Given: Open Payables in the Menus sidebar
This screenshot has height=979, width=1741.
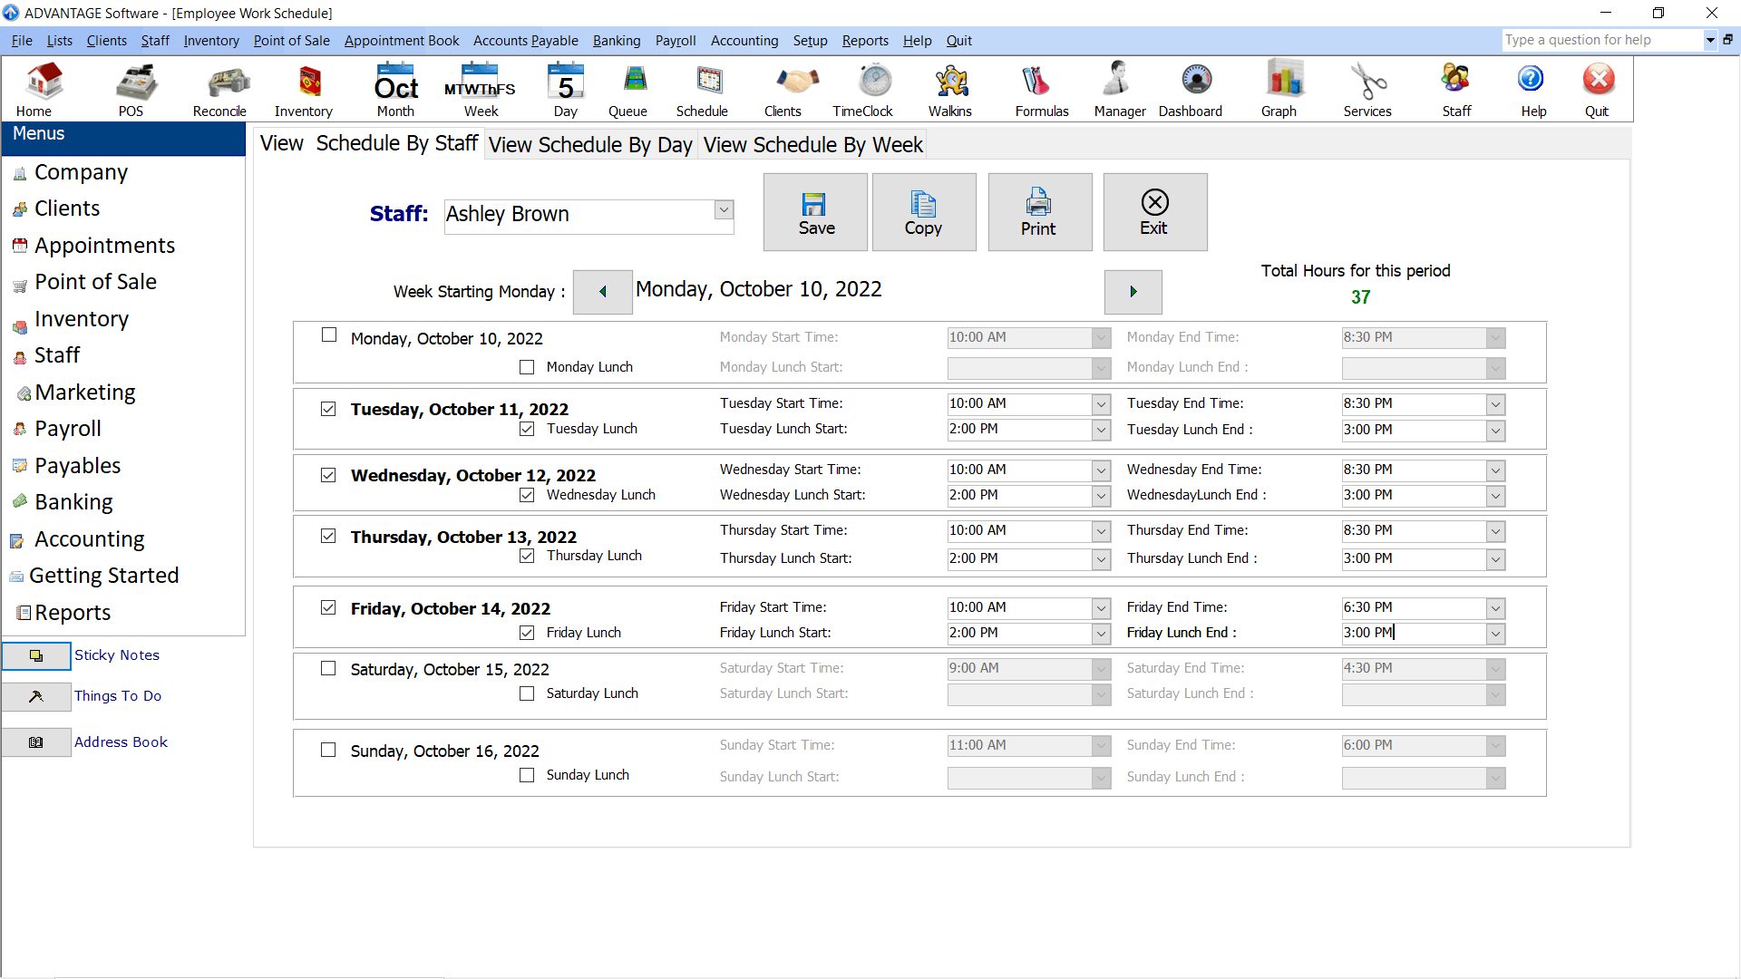Looking at the screenshot, I should tap(77, 466).
